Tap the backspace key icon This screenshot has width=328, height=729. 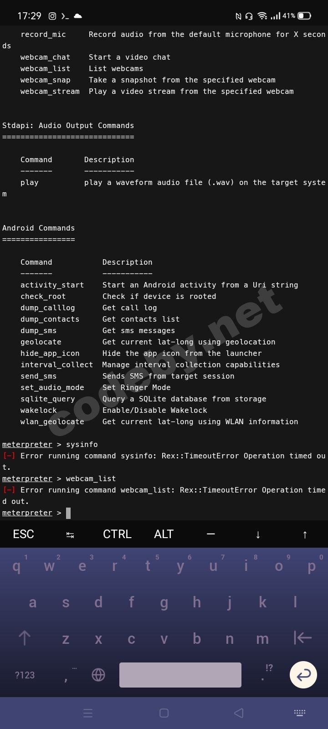pyautogui.click(x=303, y=638)
